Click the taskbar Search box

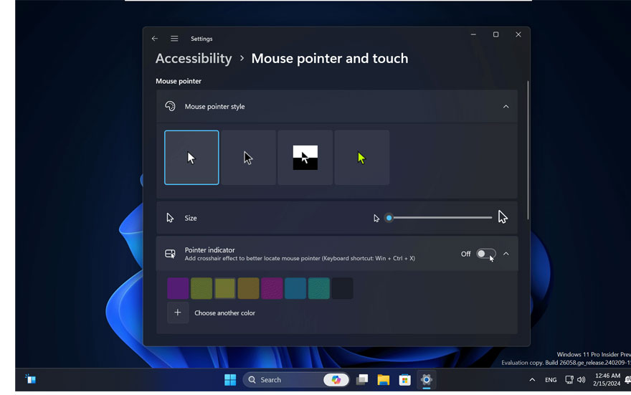pyautogui.click(x=296, y=380)
